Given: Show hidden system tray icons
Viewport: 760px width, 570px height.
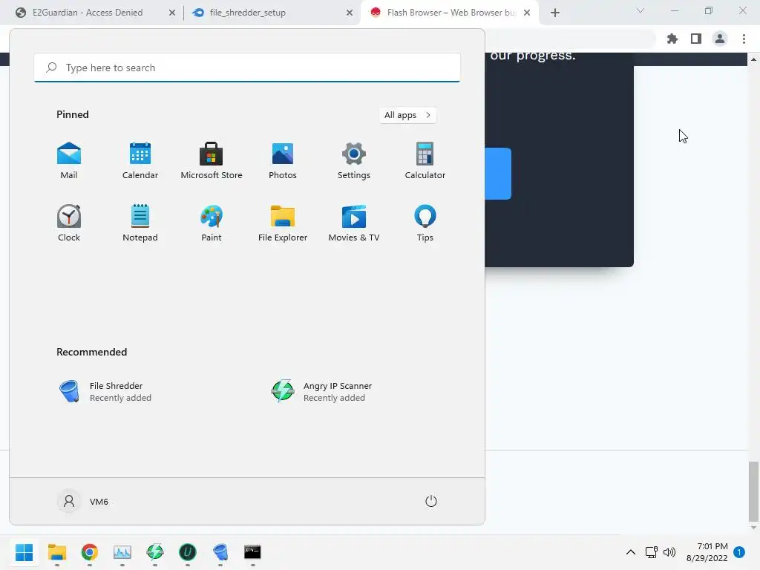Looking at the screenshot, I should [631, 552].
